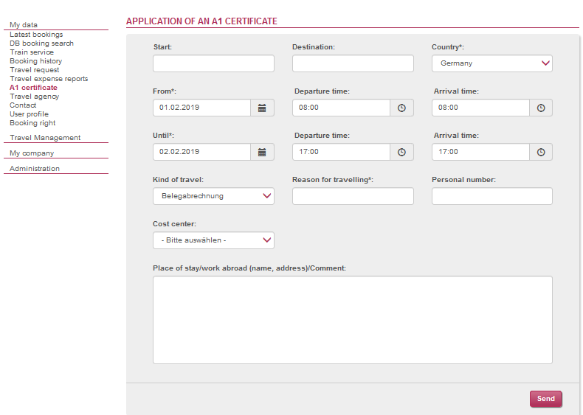This screenshot has height=415, width=583.
Task: Click into the Start input field
Action: [x=213, y=63]
